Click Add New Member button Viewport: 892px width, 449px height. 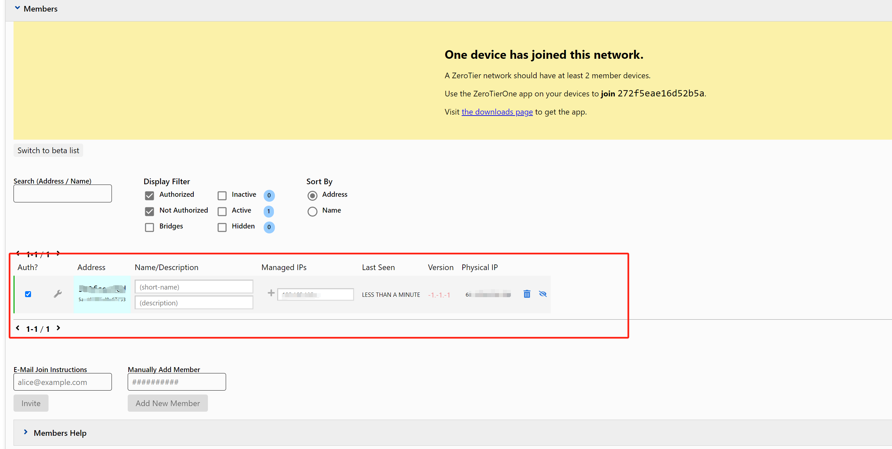point(168,403)
